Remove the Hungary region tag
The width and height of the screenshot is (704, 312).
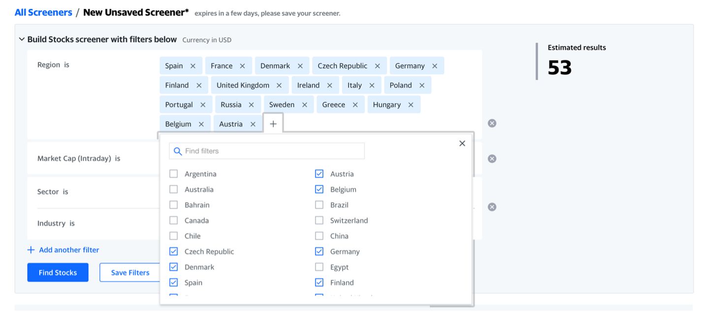pyautogui.click(x=411, y=105)
